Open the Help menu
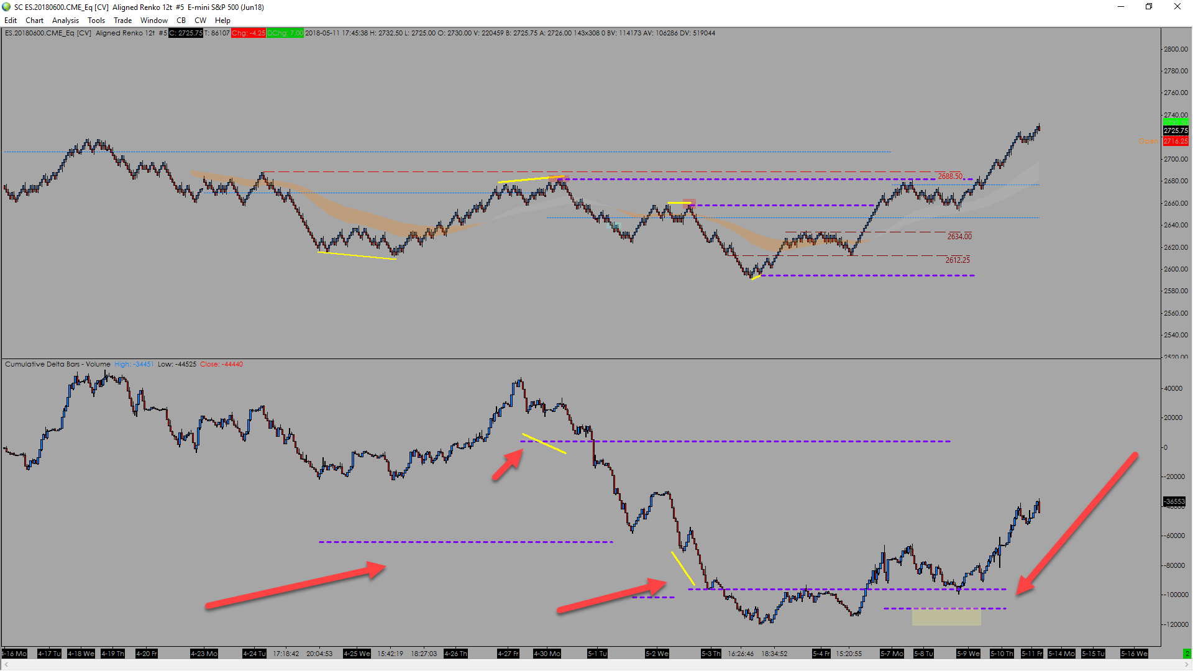This screenshot has width=1193, height=671. (x=222, y=21)
